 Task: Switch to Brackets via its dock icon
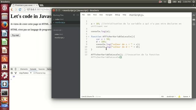(x=5, y=84)
